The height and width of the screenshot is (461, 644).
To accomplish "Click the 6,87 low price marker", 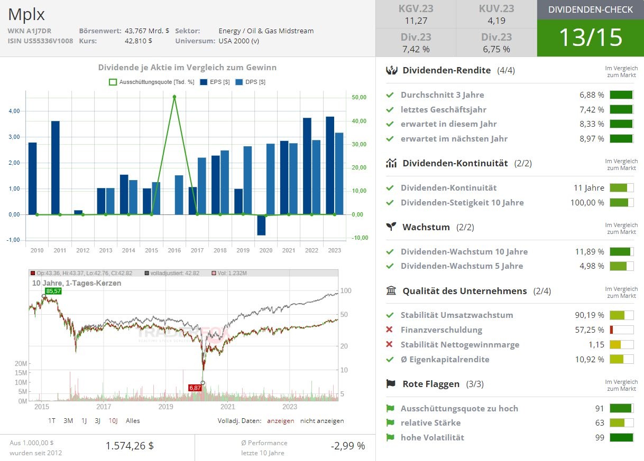I will tap(195, 388).
